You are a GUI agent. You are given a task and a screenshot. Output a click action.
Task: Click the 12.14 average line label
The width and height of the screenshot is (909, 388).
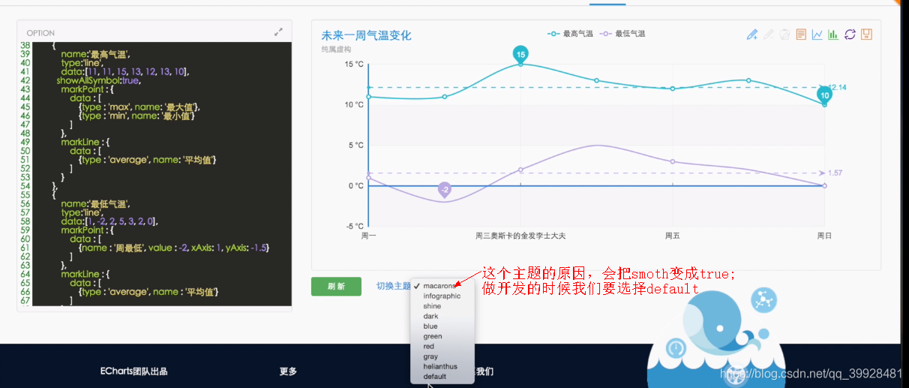(x=838, y=88)
